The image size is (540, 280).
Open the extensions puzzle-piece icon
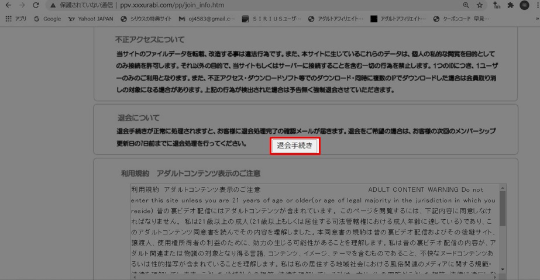coord(510,5)
